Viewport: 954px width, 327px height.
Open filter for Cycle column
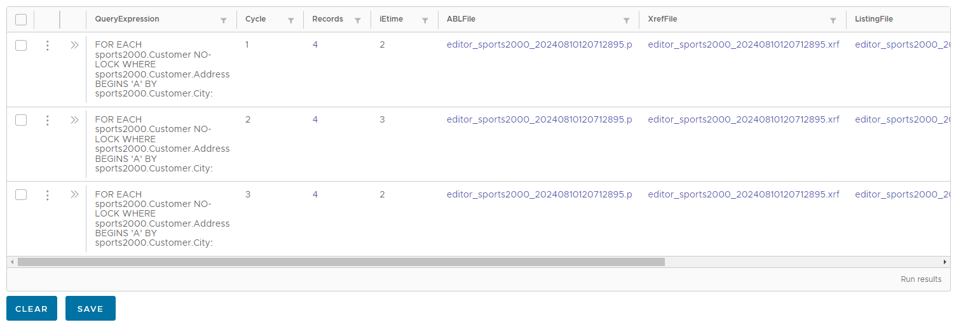point(290,20)
